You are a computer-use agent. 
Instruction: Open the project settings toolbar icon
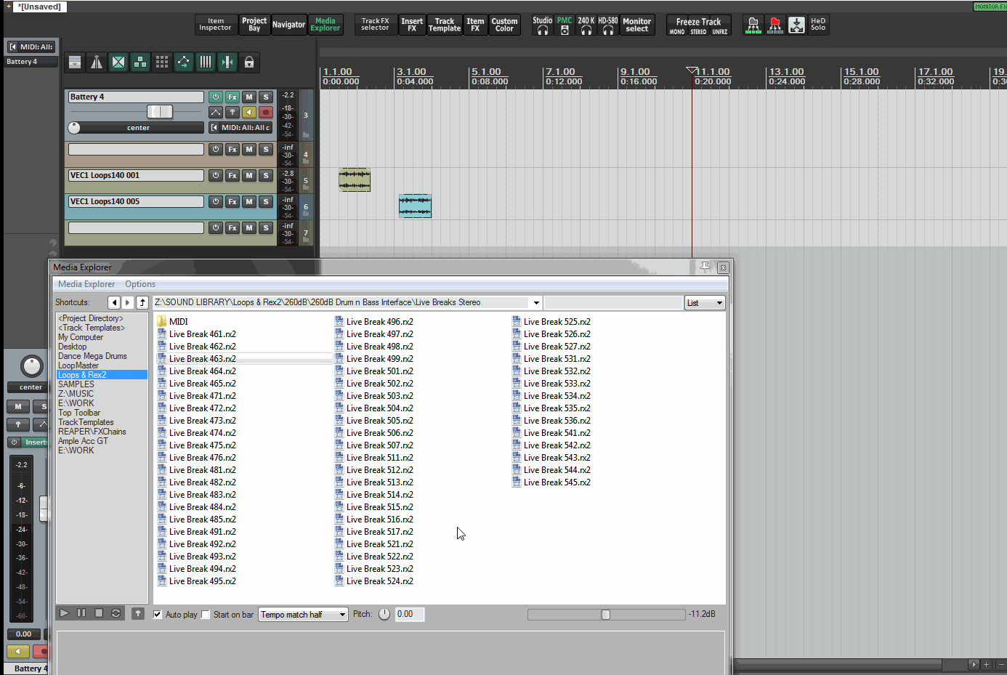pos(74,62)
